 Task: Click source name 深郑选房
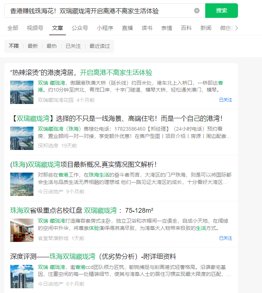[48, 146]
